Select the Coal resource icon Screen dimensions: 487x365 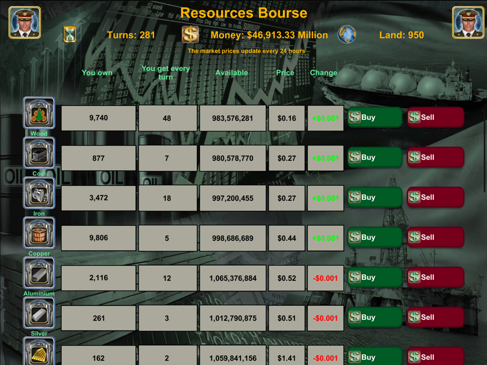click(x=39, y=153)
